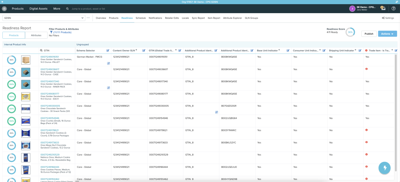
Task: Click the app logo icon in the top bar
Action: point(4,9)
